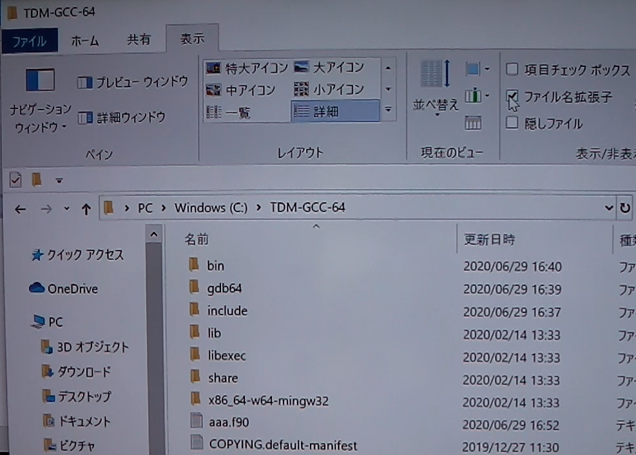This screenshot has width=636, height=455.
Task: Select the lib folder name
Action: pos(214,333)
